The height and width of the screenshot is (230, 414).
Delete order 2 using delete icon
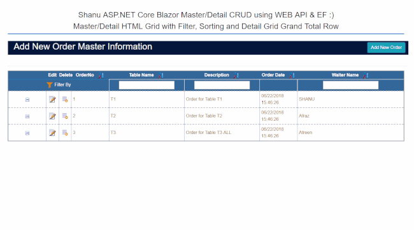click(x=65, y=116)
